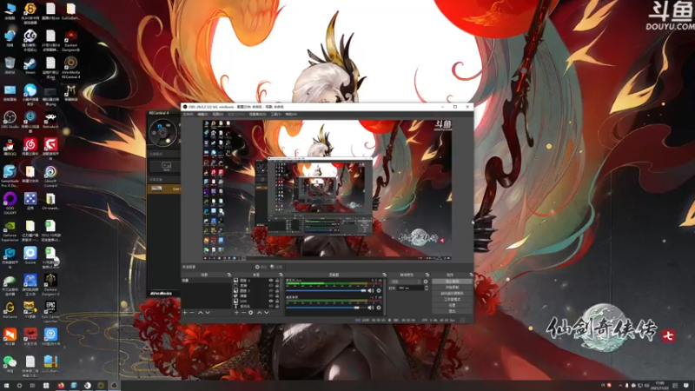Open the Darkest Dungeon II desktop shortcut
The width and height of the screenshot is (695, 391).
tap(50, 284)
